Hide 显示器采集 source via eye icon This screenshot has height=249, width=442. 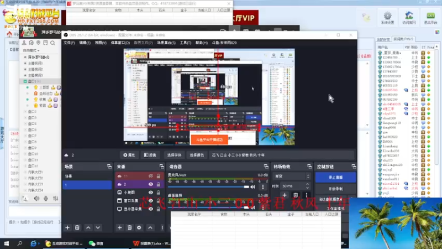pos(151,209)
